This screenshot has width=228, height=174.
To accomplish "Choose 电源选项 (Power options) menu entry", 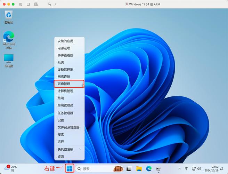I will 70,48.
